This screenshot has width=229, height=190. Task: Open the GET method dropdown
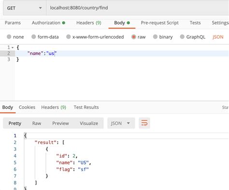coord(25,8)
